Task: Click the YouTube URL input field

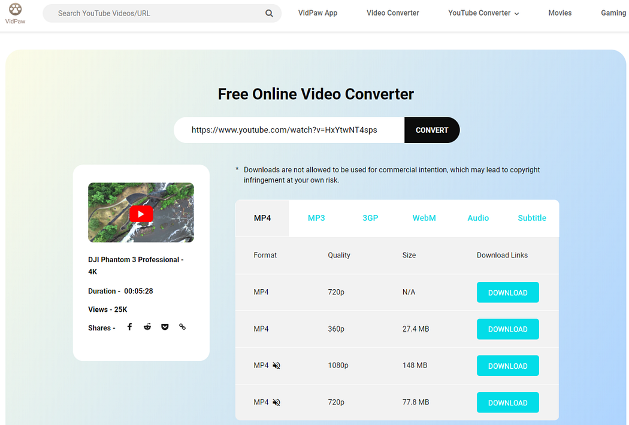Action: (x=289, y=130)
